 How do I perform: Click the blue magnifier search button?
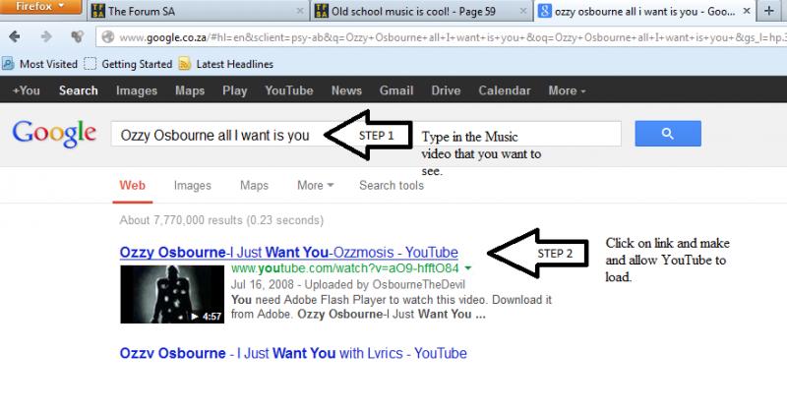click(x=666, y=134)
